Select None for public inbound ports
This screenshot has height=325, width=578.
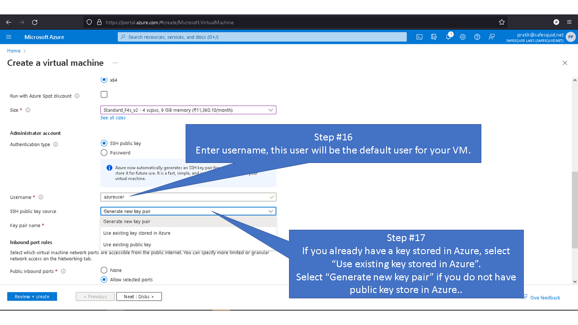coord(104,270)
